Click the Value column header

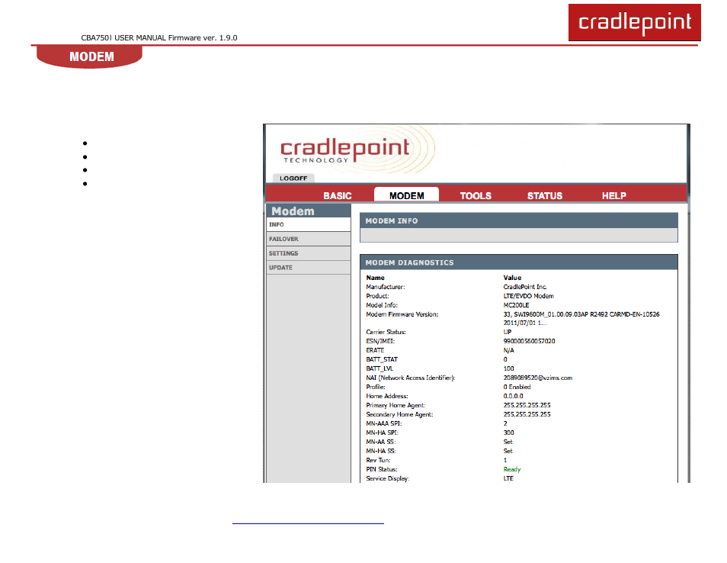(x=512, y=278)
